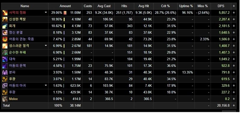Click the 신성한 폭발 spell icon
240x113 pixels.
pyautogui.click(x=5, y=19)
